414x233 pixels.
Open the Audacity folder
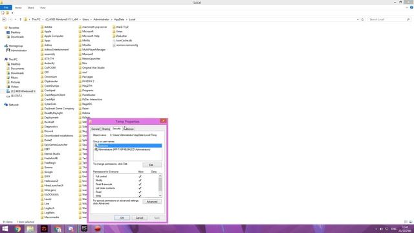tap(47, 63)
